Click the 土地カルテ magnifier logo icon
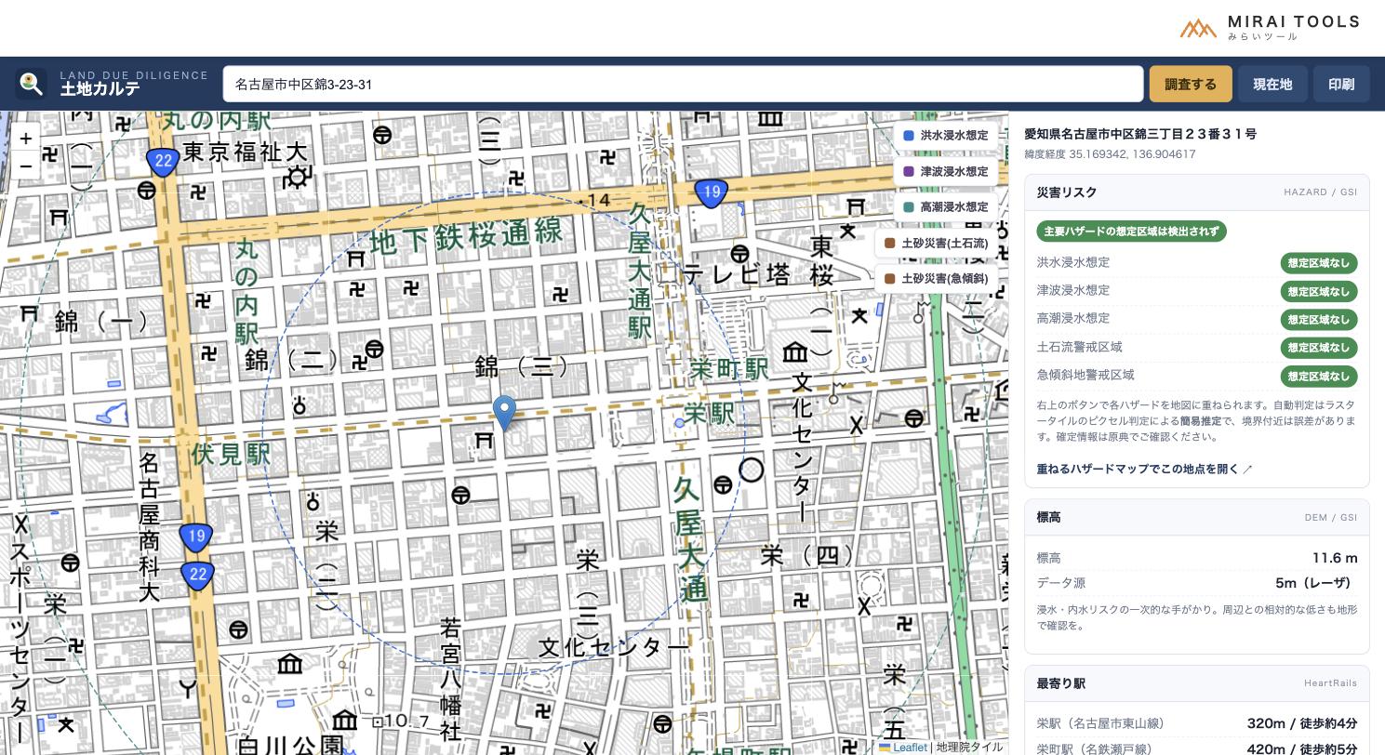This screenshot has height=755, width=1385. tap(31, 84)
